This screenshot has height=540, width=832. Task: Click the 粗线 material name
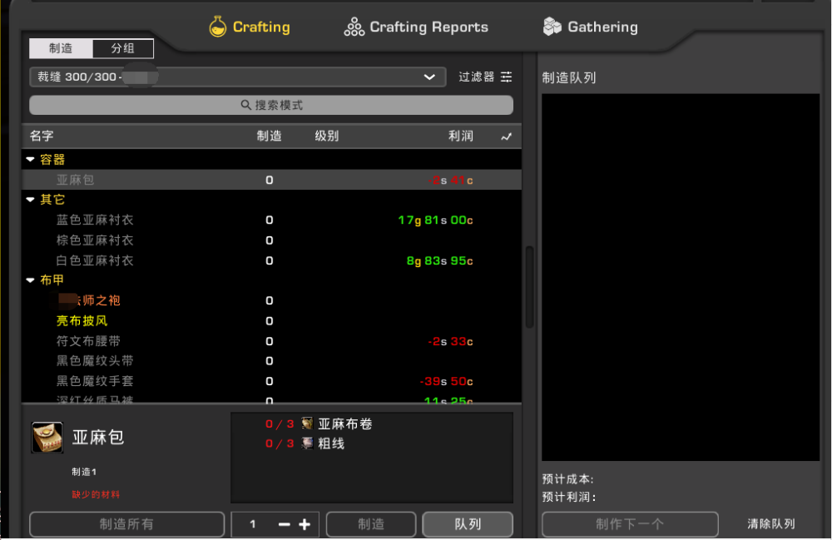(x=332, y=443)
